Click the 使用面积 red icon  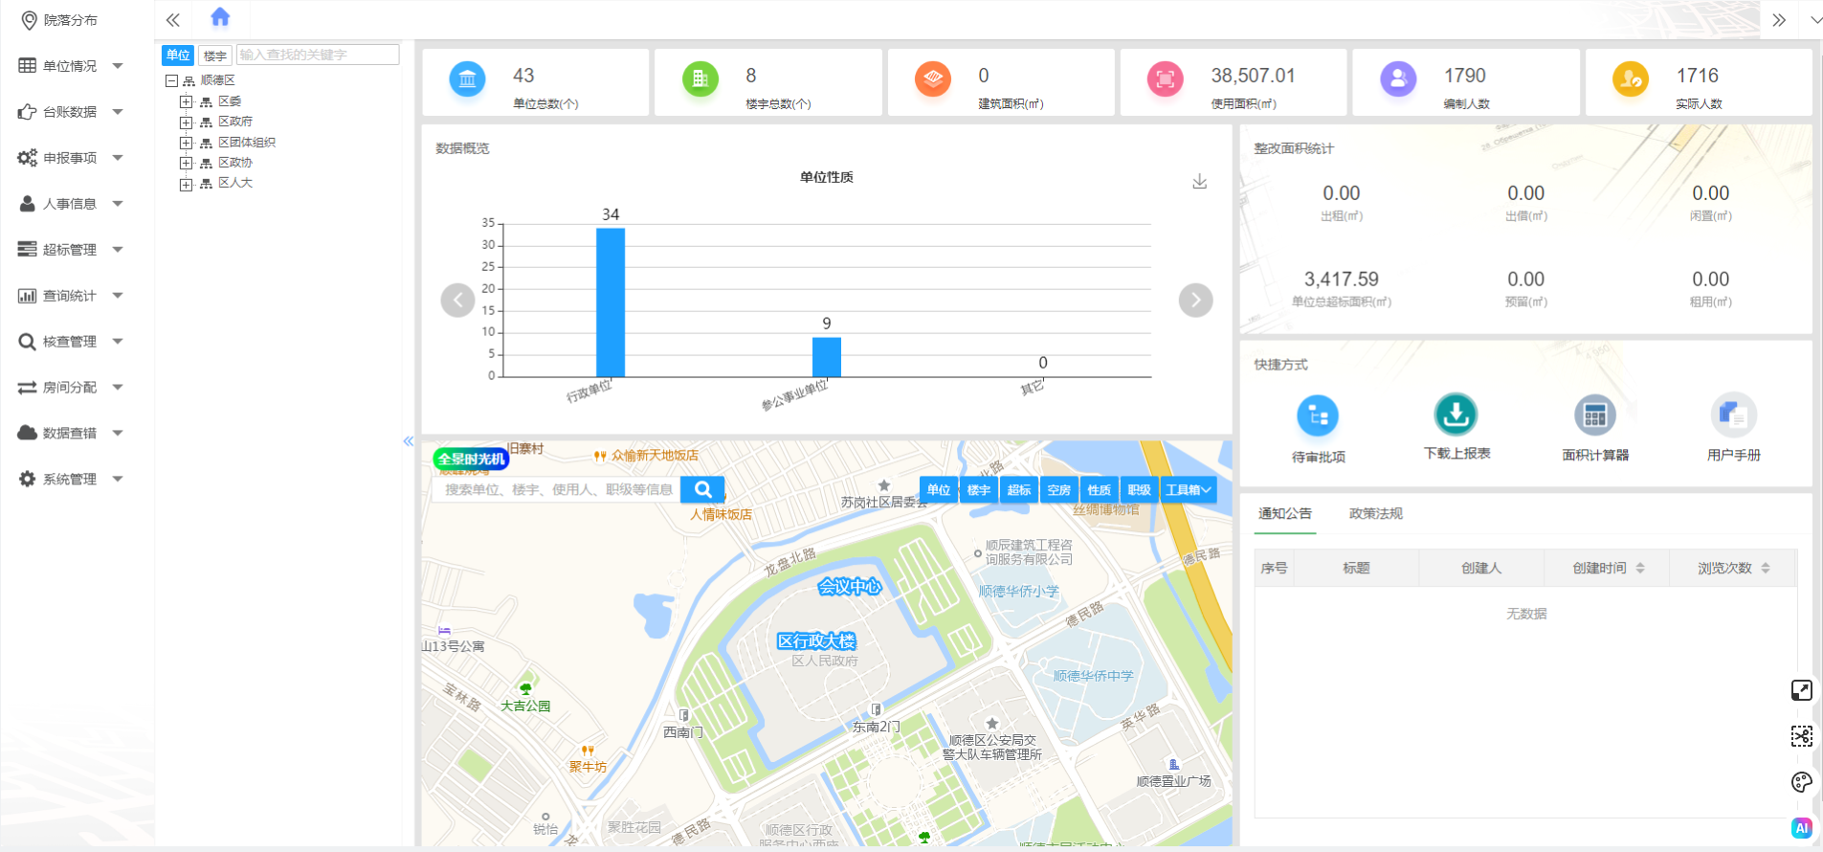[x=1166, y=79]
